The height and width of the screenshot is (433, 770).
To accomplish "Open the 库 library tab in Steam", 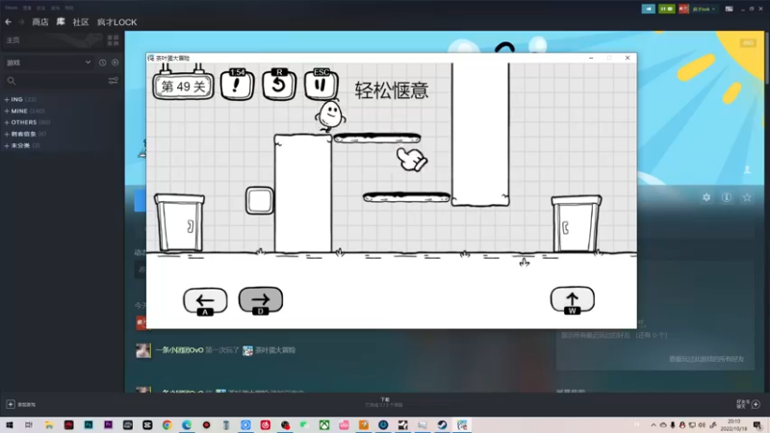I will click(61, 22).
